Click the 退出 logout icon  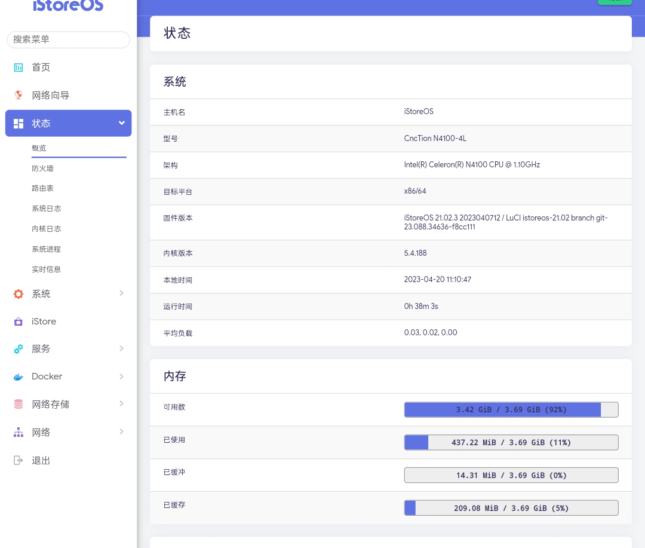pos(19,460)
